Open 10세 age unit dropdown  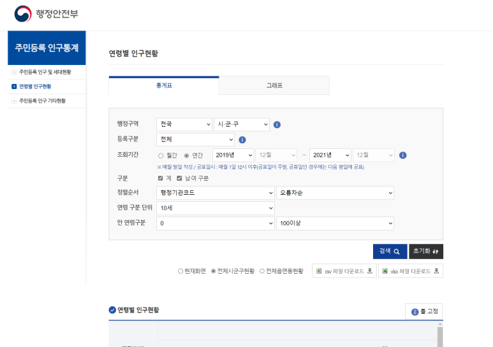(216, 208)
